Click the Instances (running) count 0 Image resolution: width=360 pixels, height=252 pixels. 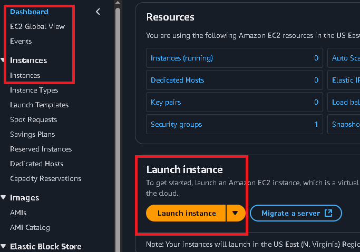(x=316, y=58)
